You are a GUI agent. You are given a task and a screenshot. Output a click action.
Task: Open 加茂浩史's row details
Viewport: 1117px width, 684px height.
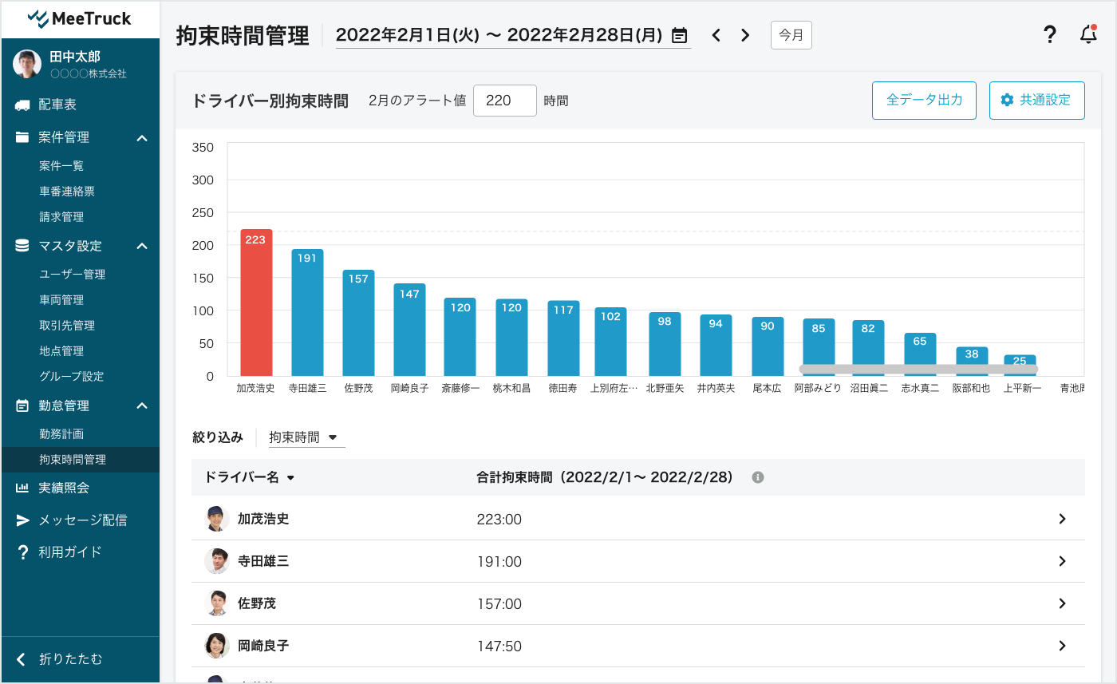click(x=1062, y=519)
